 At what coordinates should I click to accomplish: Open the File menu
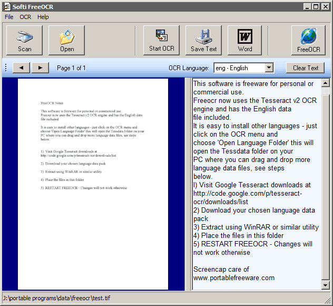coord(9,17)
